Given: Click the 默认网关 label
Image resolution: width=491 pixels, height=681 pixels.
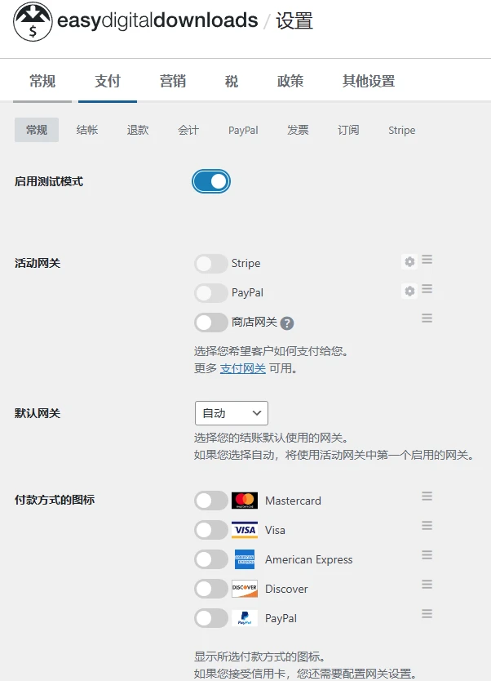Looking at the screenshot, I should coord(38,413).
